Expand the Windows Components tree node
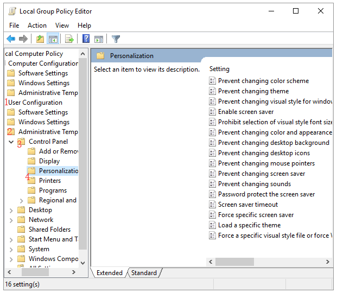This screenshot has width=337, height=293. [11, 259]
